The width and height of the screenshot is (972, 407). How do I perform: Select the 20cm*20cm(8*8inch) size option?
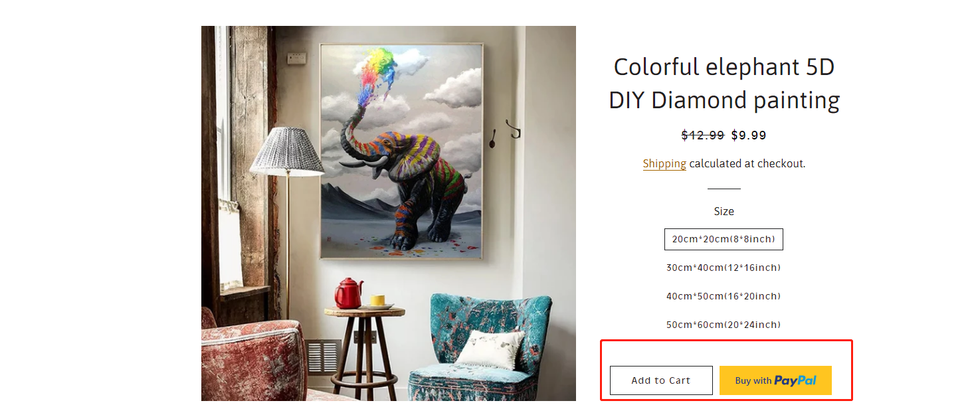(724, 239)
